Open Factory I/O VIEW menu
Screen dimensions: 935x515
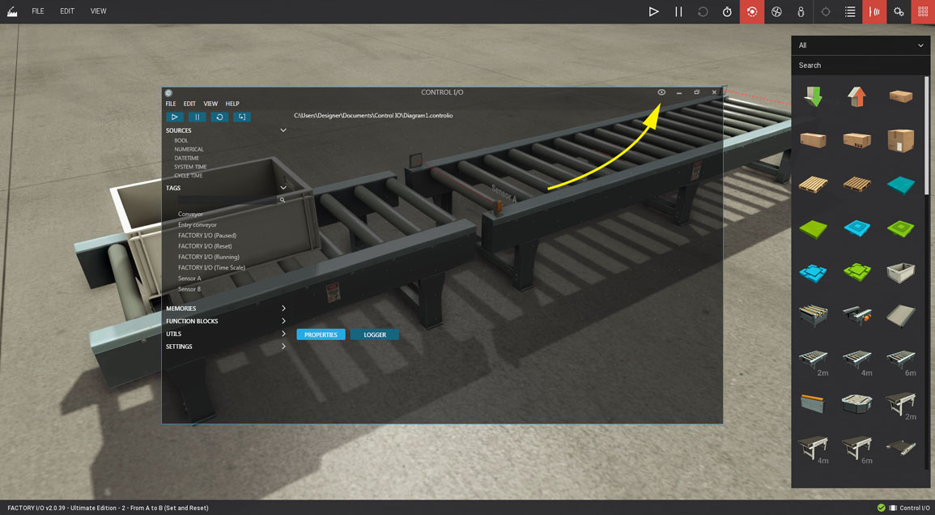click(x=99, y=11)
